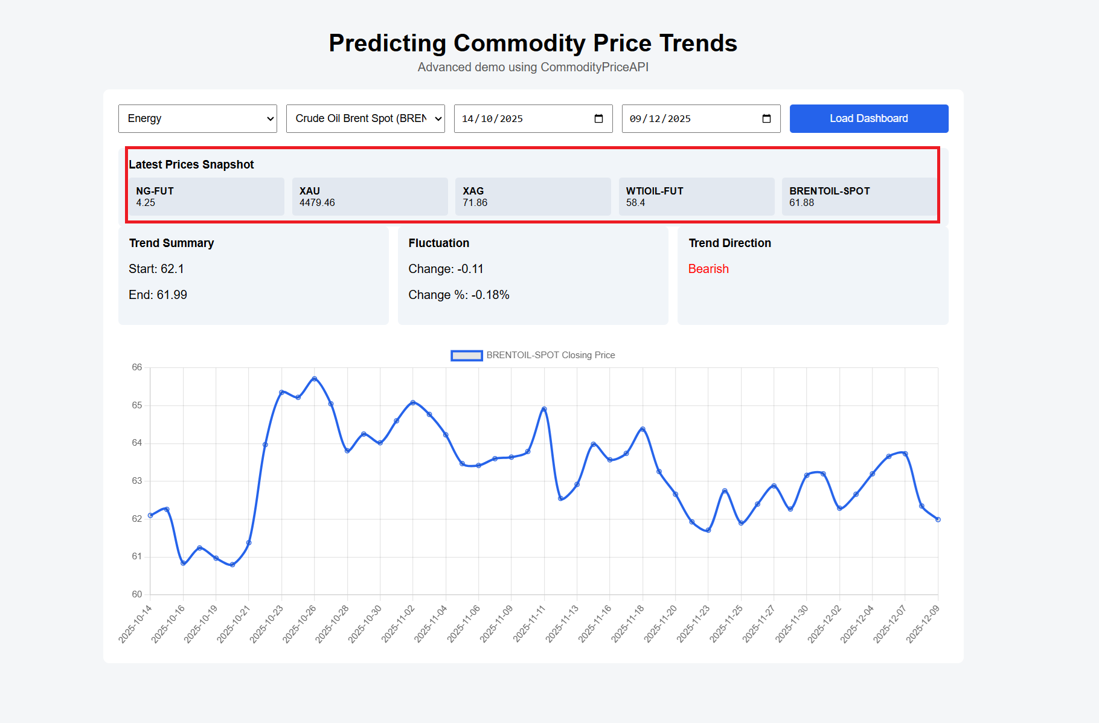Select the WTIOIL-FUT price card
The image size is (1099, 723).
[696, 196]
